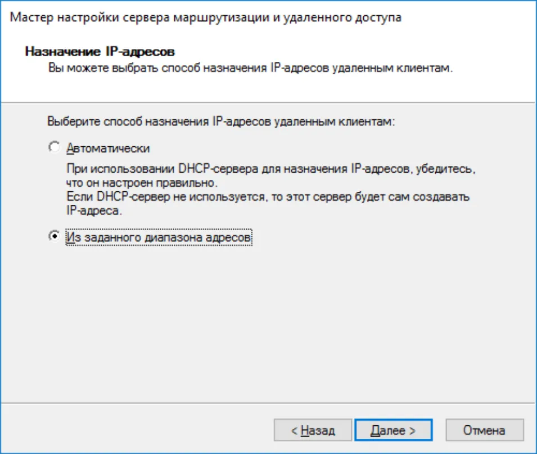
Task: Click the Из заданного диапазона адресов label text
Action: (159, 237)
